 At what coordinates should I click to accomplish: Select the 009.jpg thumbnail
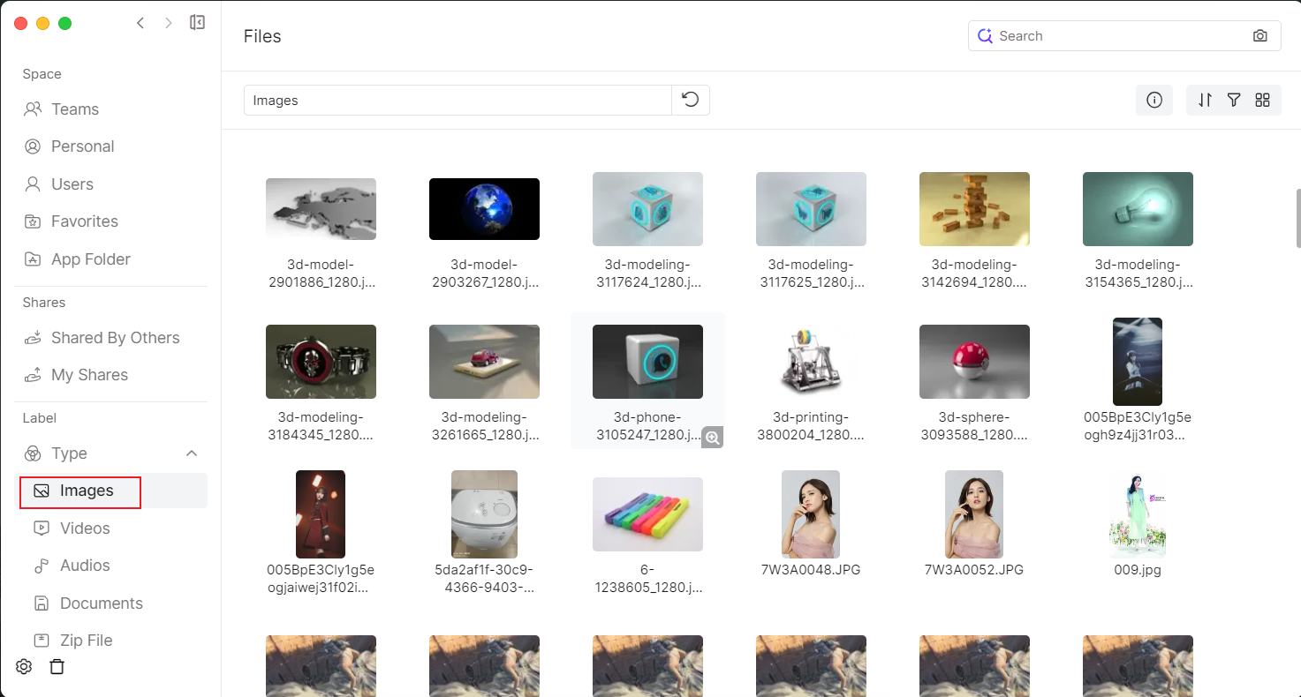(1138, 514)
